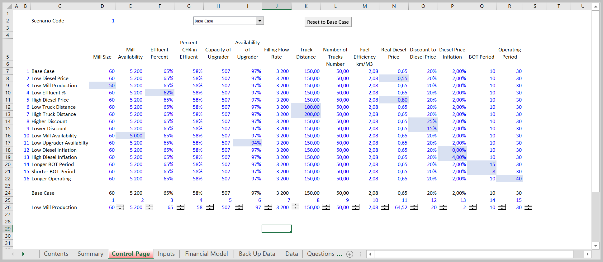Select the highlighted 100,00 truck distance cell
This screenshot has height=262, width=603.
306,107
